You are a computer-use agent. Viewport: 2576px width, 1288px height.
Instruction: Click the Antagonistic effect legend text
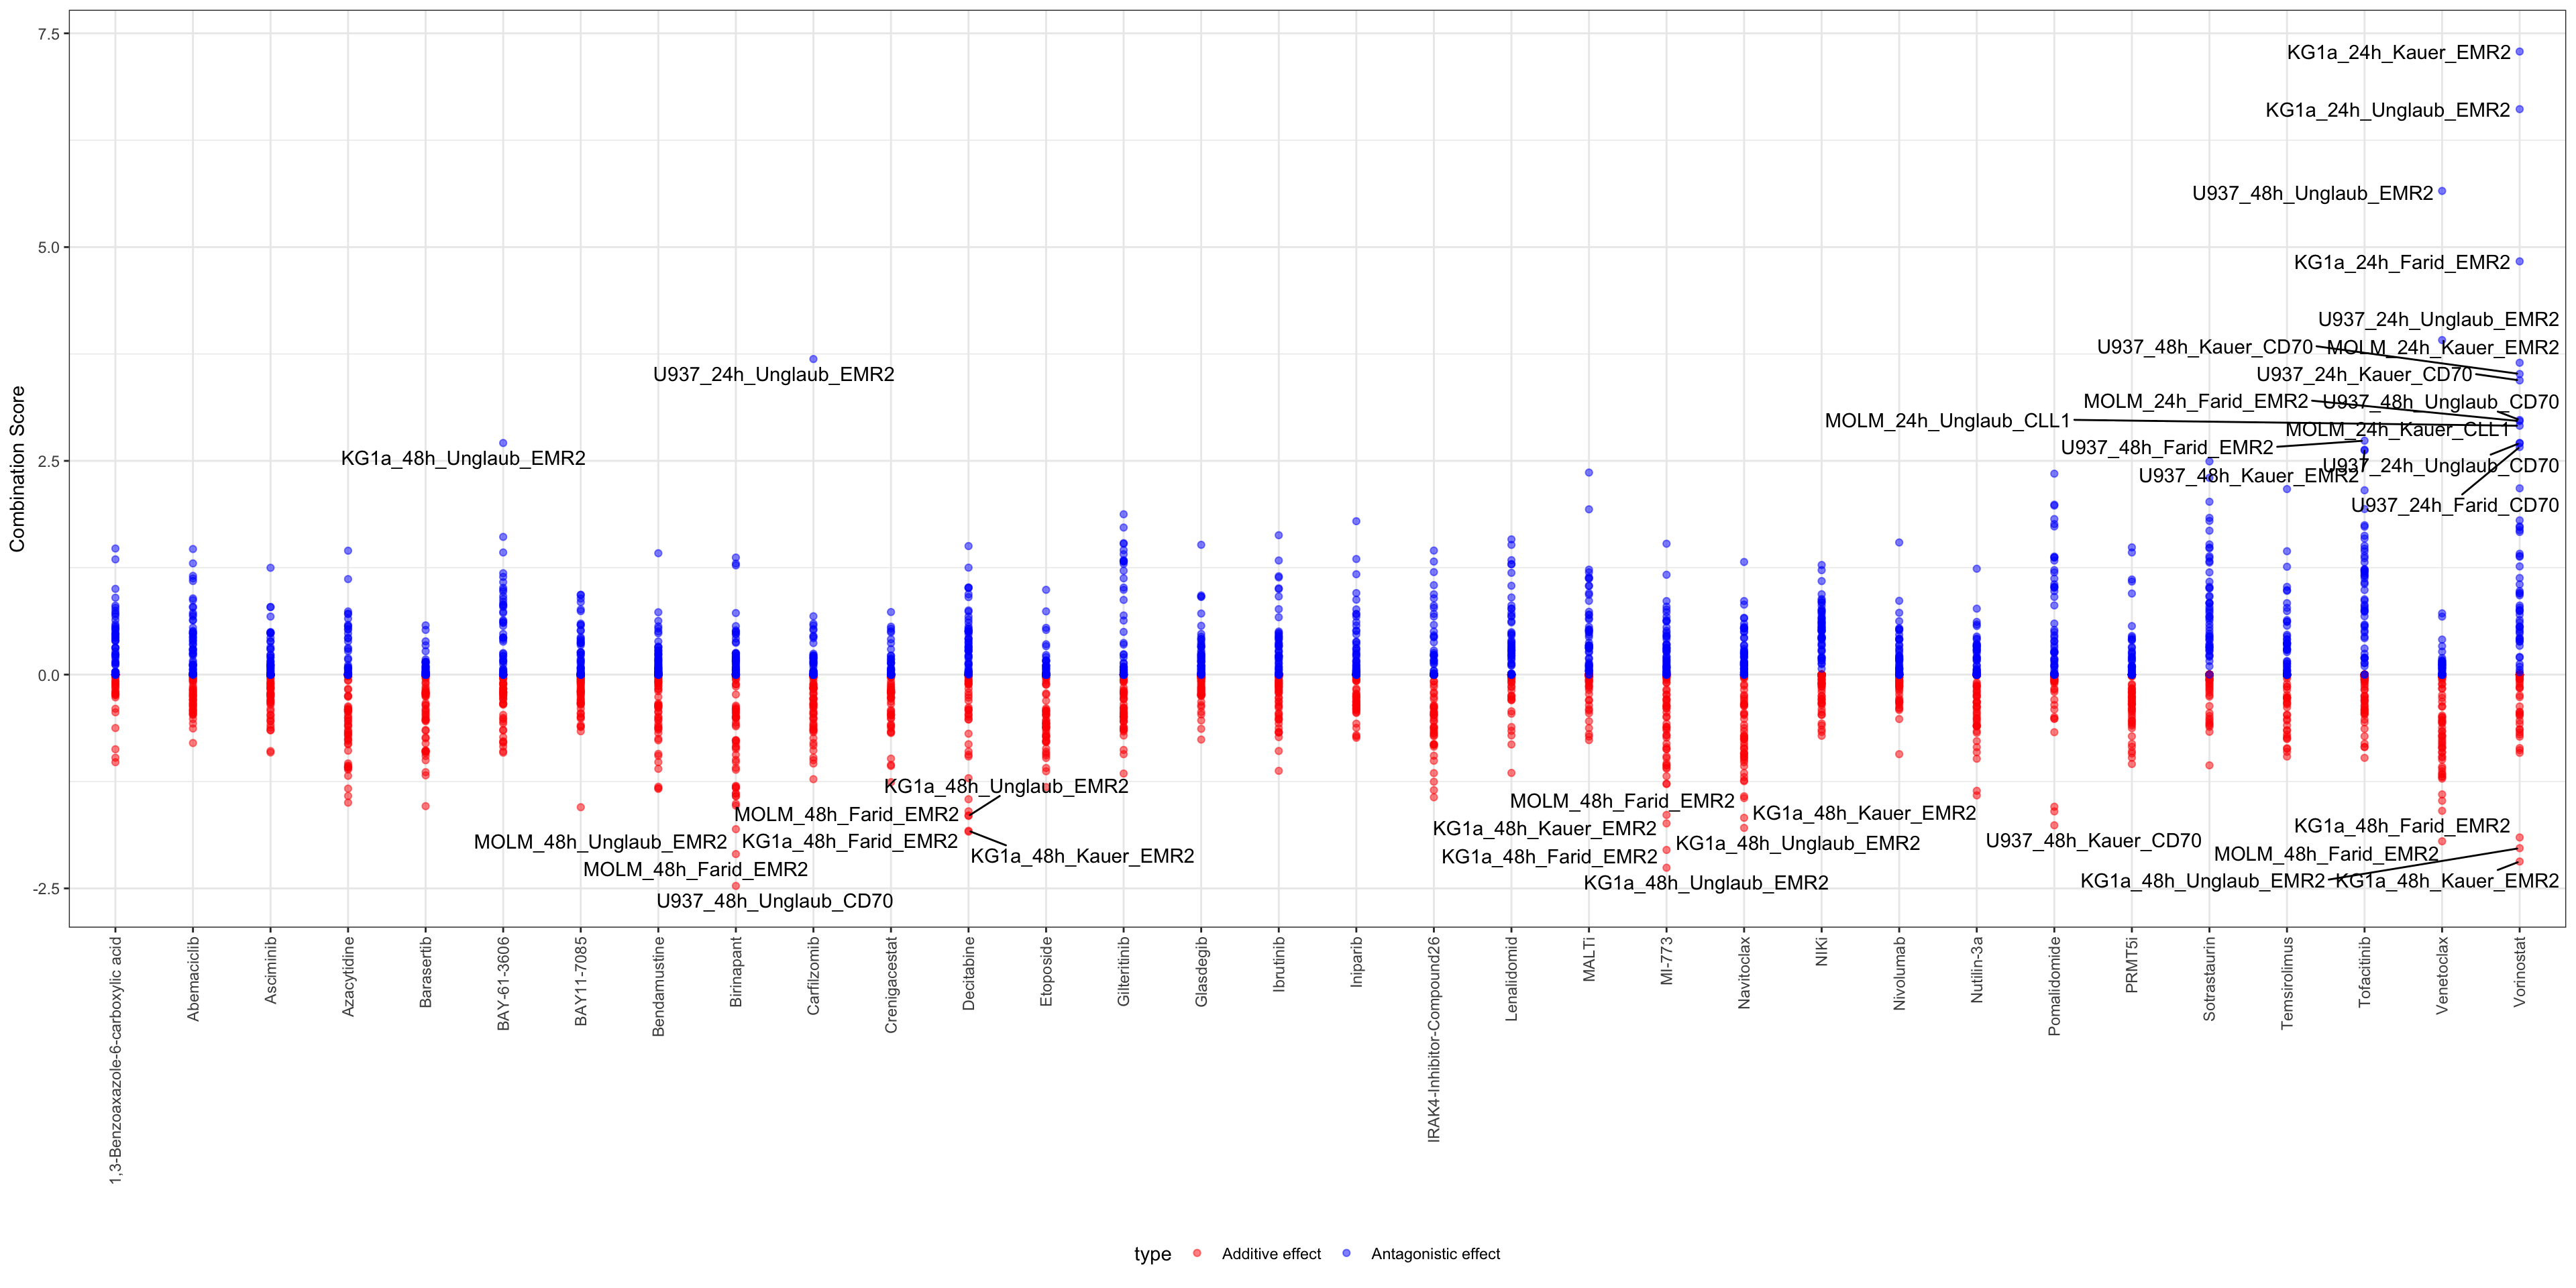point(1435,1254)
